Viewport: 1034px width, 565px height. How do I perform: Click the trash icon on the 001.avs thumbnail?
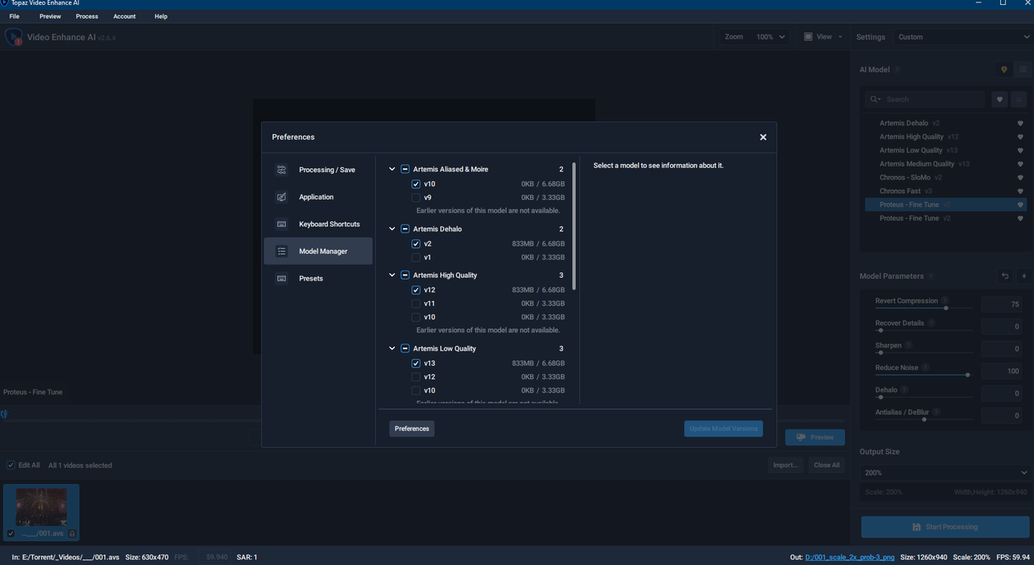(x=72, y=533)
